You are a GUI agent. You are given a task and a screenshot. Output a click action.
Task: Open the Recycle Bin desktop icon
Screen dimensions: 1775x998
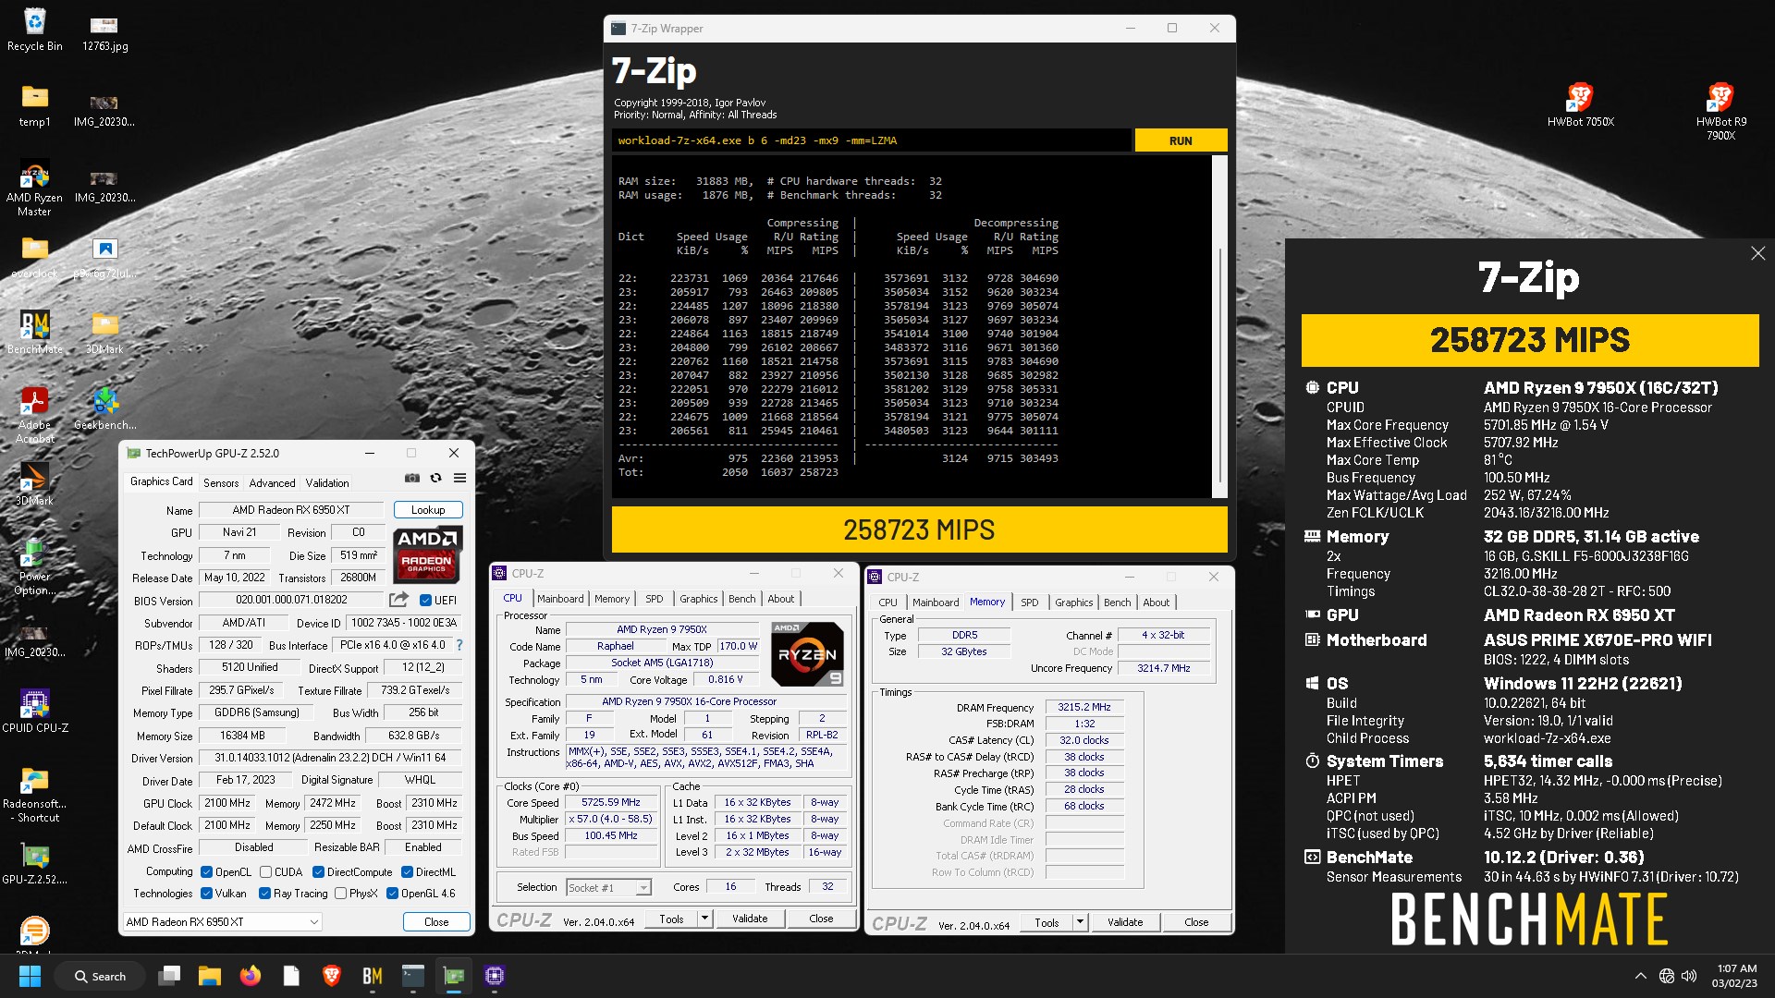[34, 30]
